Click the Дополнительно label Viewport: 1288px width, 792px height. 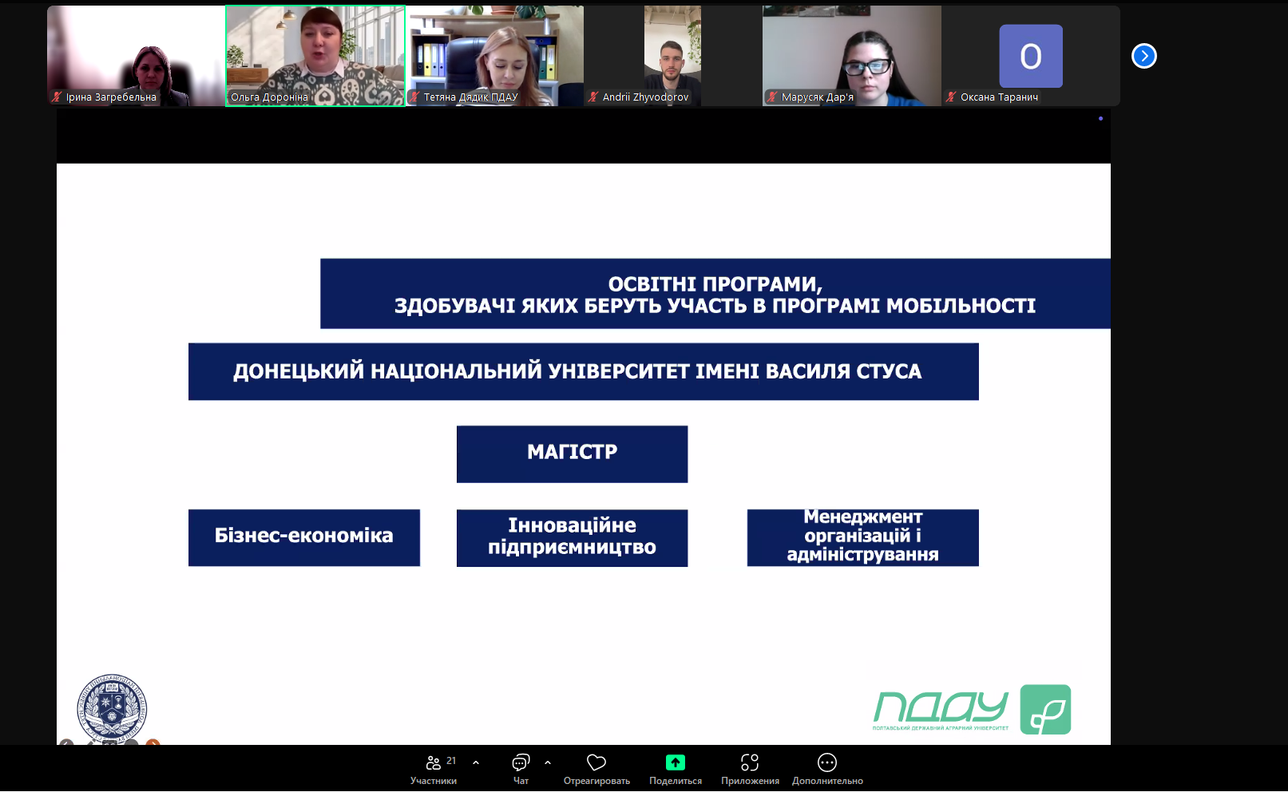point(827,781)
